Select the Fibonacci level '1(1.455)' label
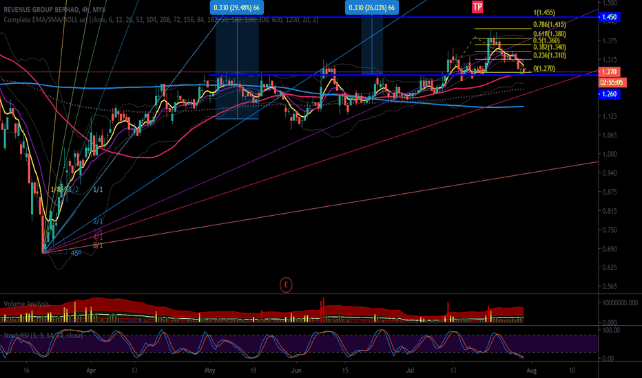Image resolution: width=642 pixels, height=378 pixels. (544, 12)
